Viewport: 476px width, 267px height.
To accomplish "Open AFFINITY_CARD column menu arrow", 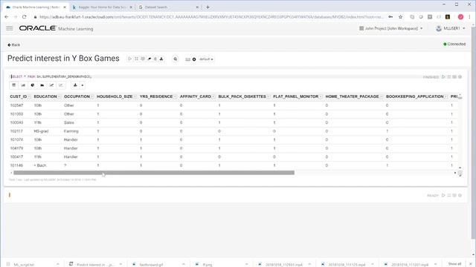I will click(x=213, y=96).
